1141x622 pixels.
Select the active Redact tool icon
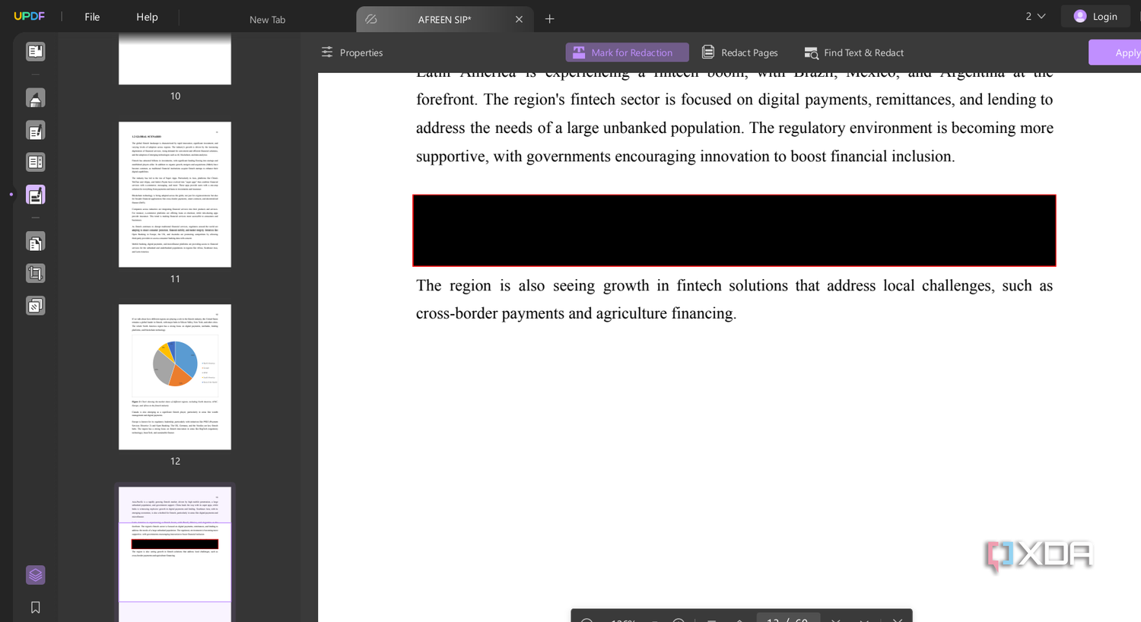[35, 195]
